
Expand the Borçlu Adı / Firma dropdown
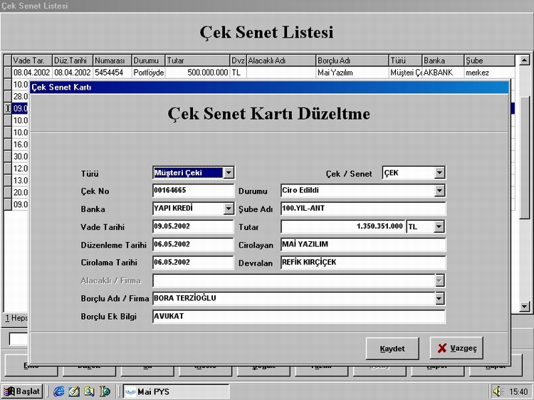pyautogui.click(x=439, y=298)
